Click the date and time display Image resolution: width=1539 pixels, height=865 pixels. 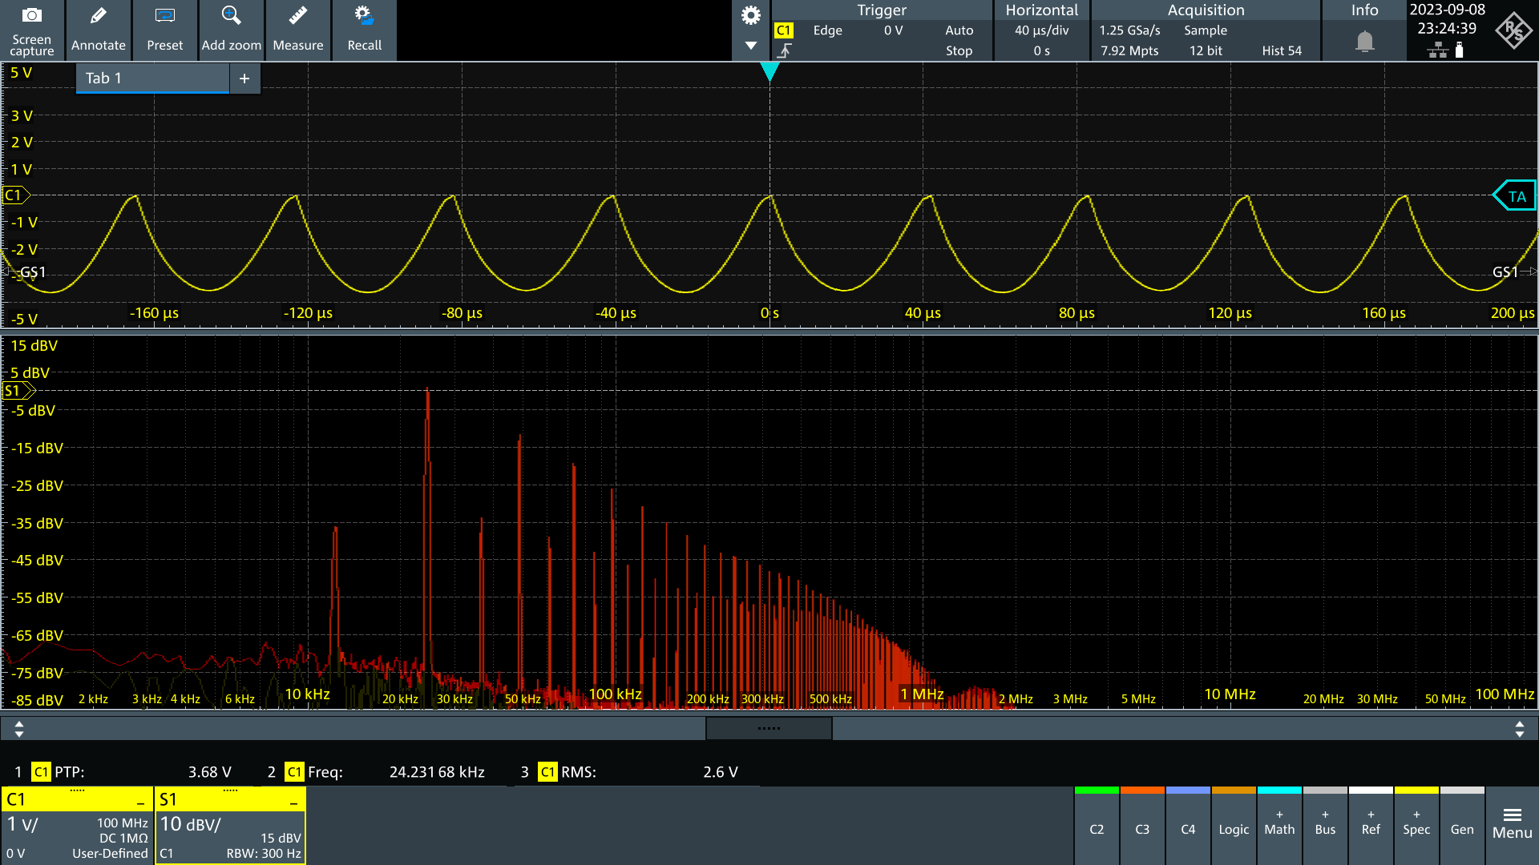coord(1447,19)
